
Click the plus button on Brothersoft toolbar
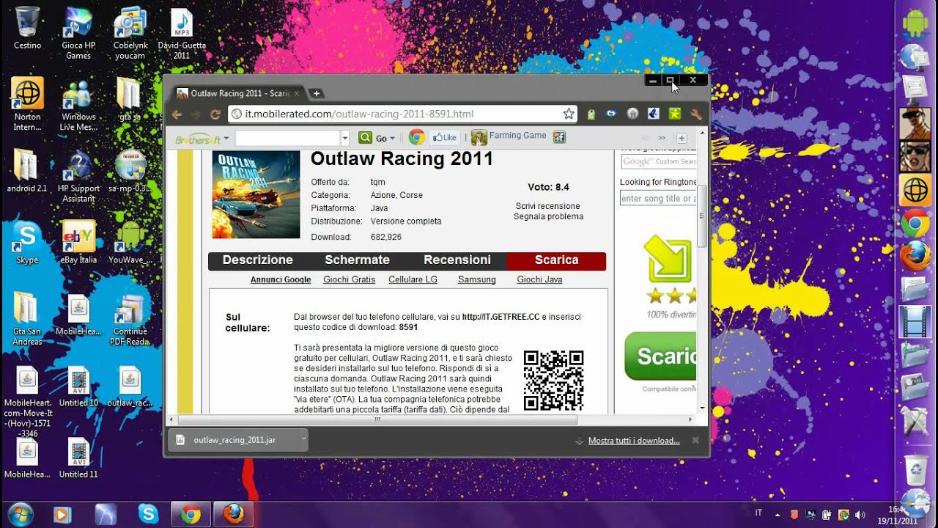click(x=682, y=138)
